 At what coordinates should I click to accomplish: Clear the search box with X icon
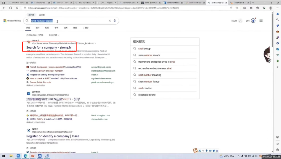click(110, 21)
